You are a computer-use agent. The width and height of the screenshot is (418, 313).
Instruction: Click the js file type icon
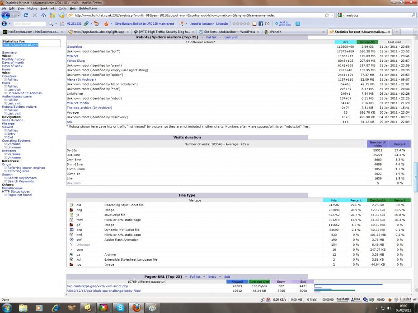click(71, 215)
